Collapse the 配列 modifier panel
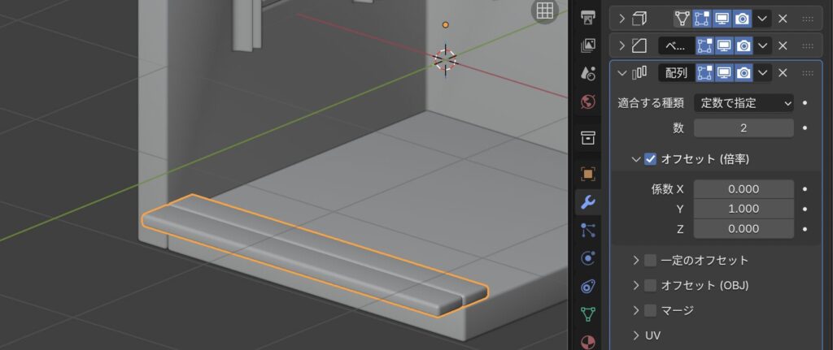Viewport: 833px width, 350px height. click(x=622, y=73)
